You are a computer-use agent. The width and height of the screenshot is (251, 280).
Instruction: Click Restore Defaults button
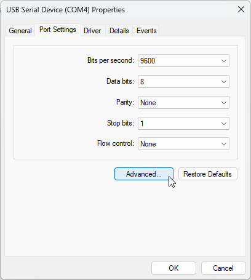(208, 174)
